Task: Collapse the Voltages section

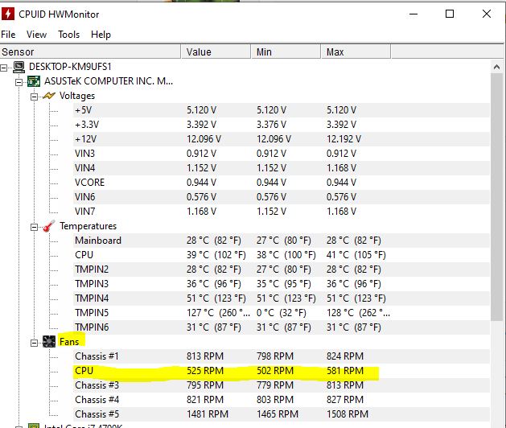Action: coord(34,97)
